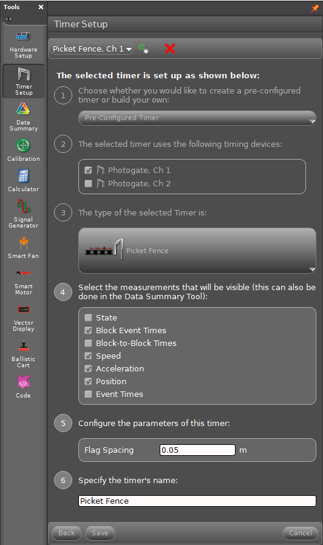
Task: Delete timer with the red X icon
Action: click(x=169, y=49)
